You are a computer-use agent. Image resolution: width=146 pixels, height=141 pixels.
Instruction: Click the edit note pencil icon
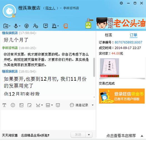pyautogui.click(x=30, y=105)
